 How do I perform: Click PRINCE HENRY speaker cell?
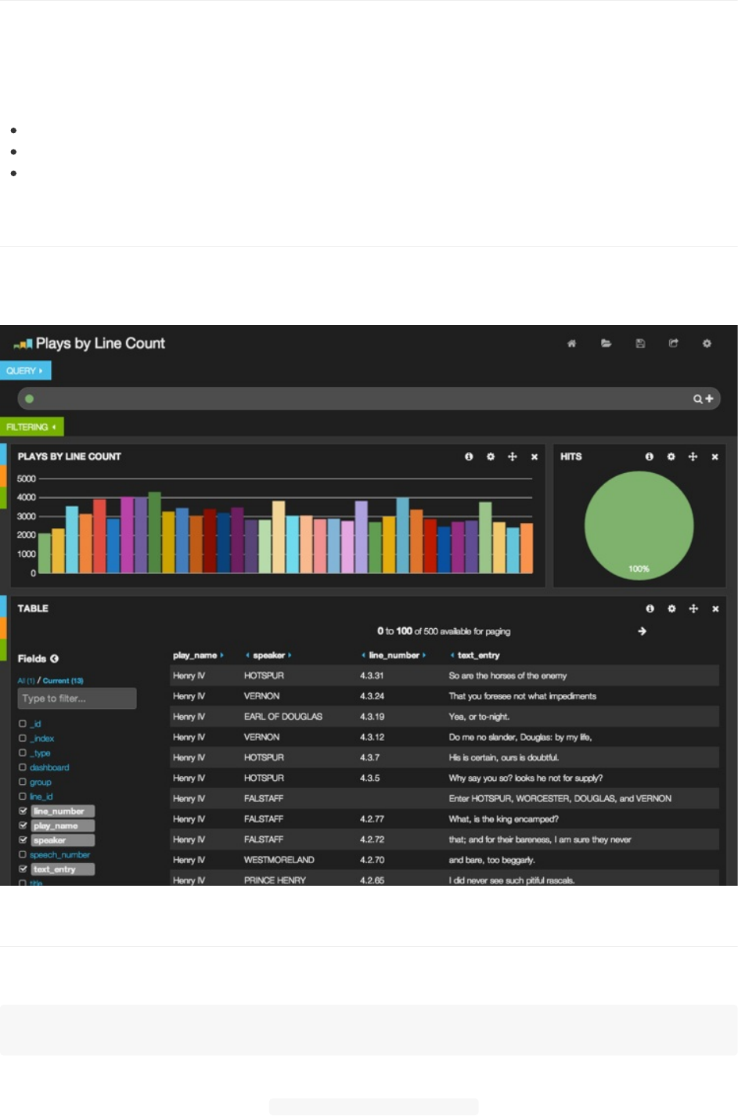(275, 880)
